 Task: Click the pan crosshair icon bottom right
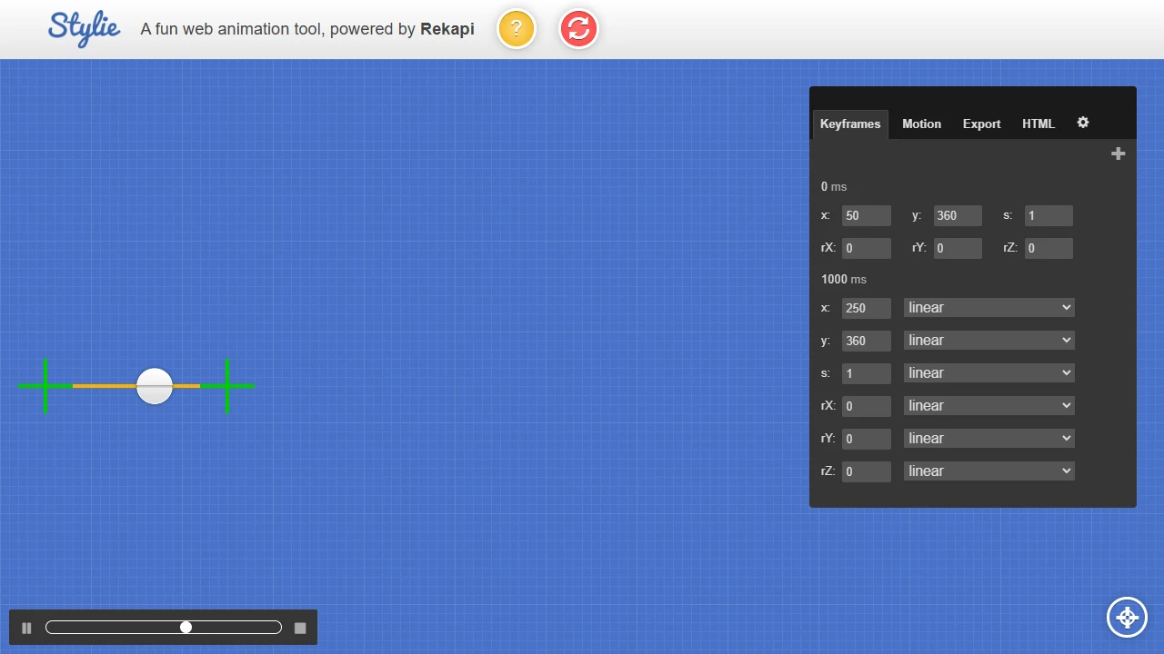[x=1127, y=617]
